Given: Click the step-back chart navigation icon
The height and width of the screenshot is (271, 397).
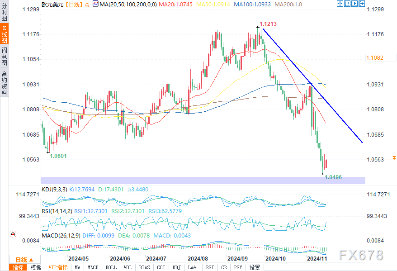Looking at the screenshot, I should pyautogui.click(x=347, y=4).
